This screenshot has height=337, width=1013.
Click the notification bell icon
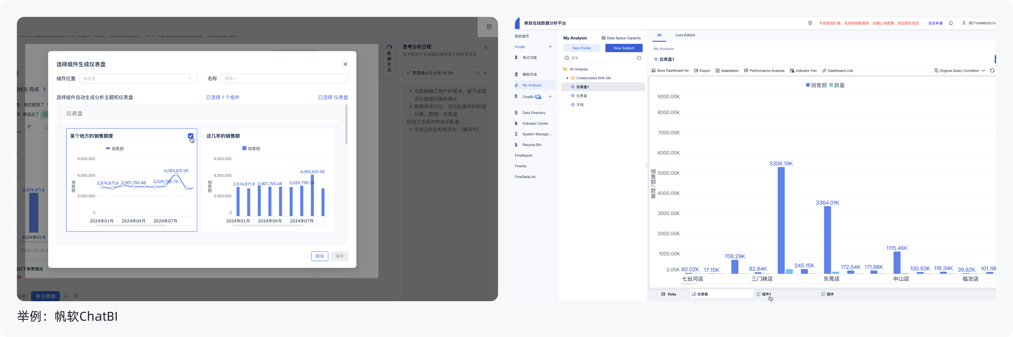[950, 23]
